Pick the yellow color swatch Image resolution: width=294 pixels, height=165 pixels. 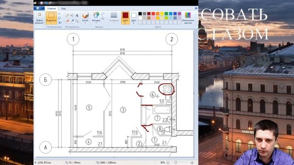click(x=162, y=13)
